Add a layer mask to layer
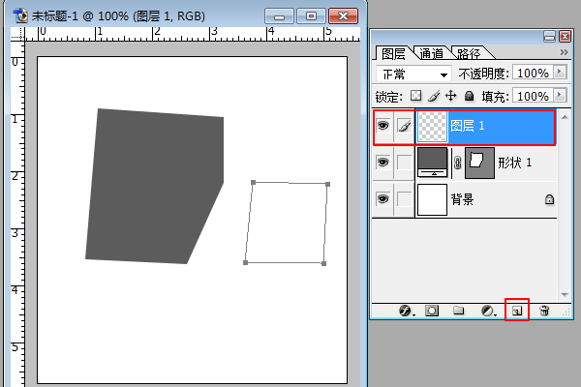Viewport: 581px width, 387px height. [x=432, y=311]
